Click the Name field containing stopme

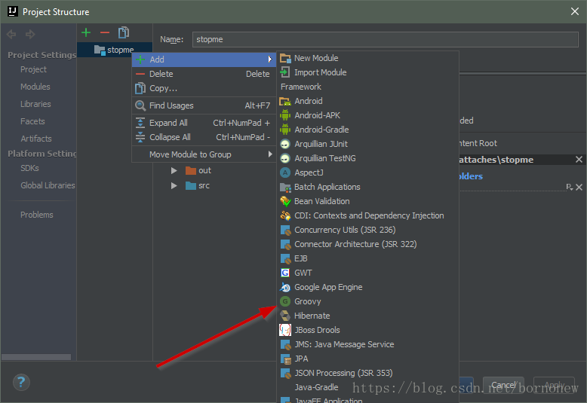[x=386, y=39]
